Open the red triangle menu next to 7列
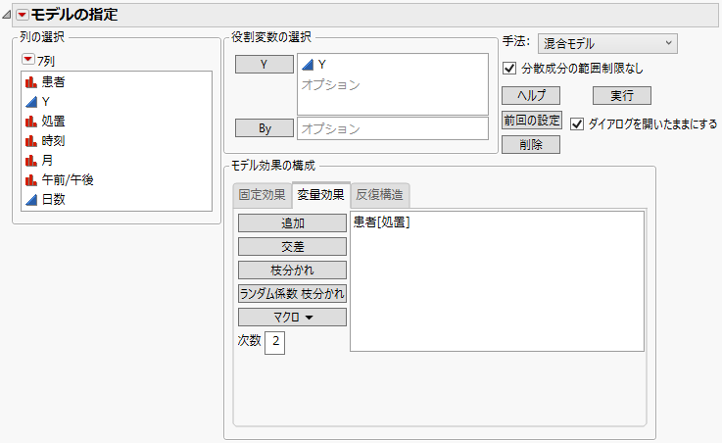The image size is (722, 443). click(x=28, y=60)
